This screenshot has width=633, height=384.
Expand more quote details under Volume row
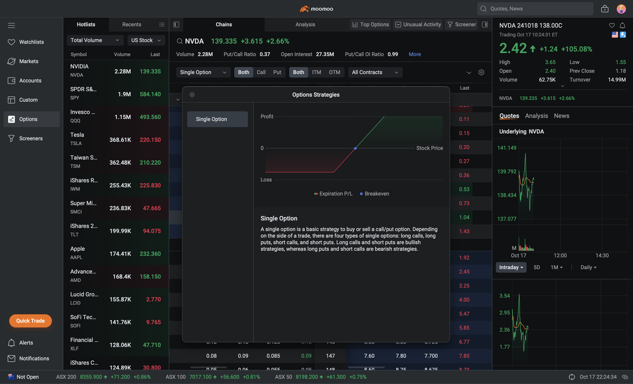click(x=562, y=86)
